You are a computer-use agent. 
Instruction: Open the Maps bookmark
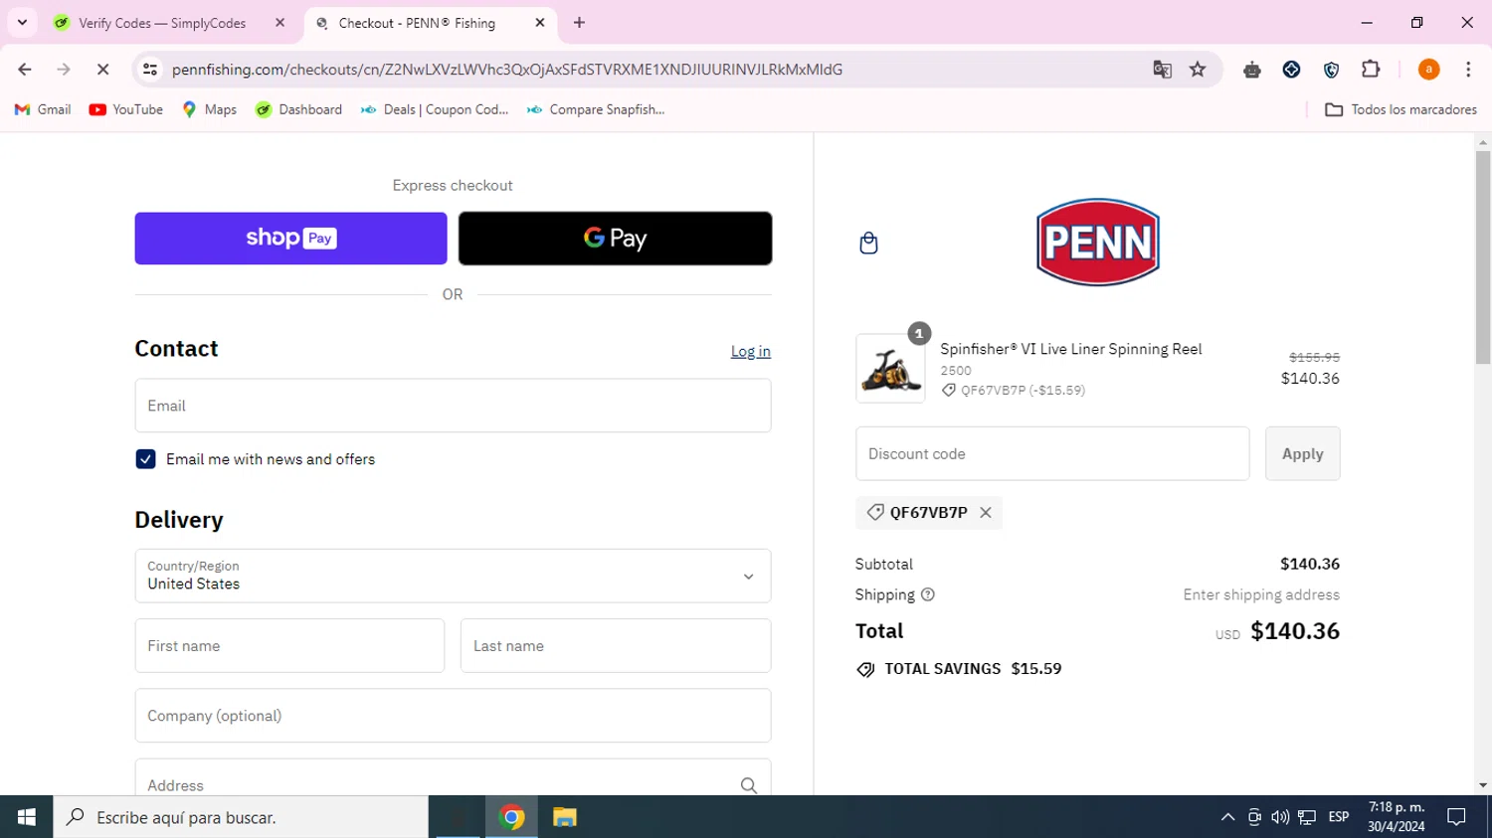pos(210,109)
